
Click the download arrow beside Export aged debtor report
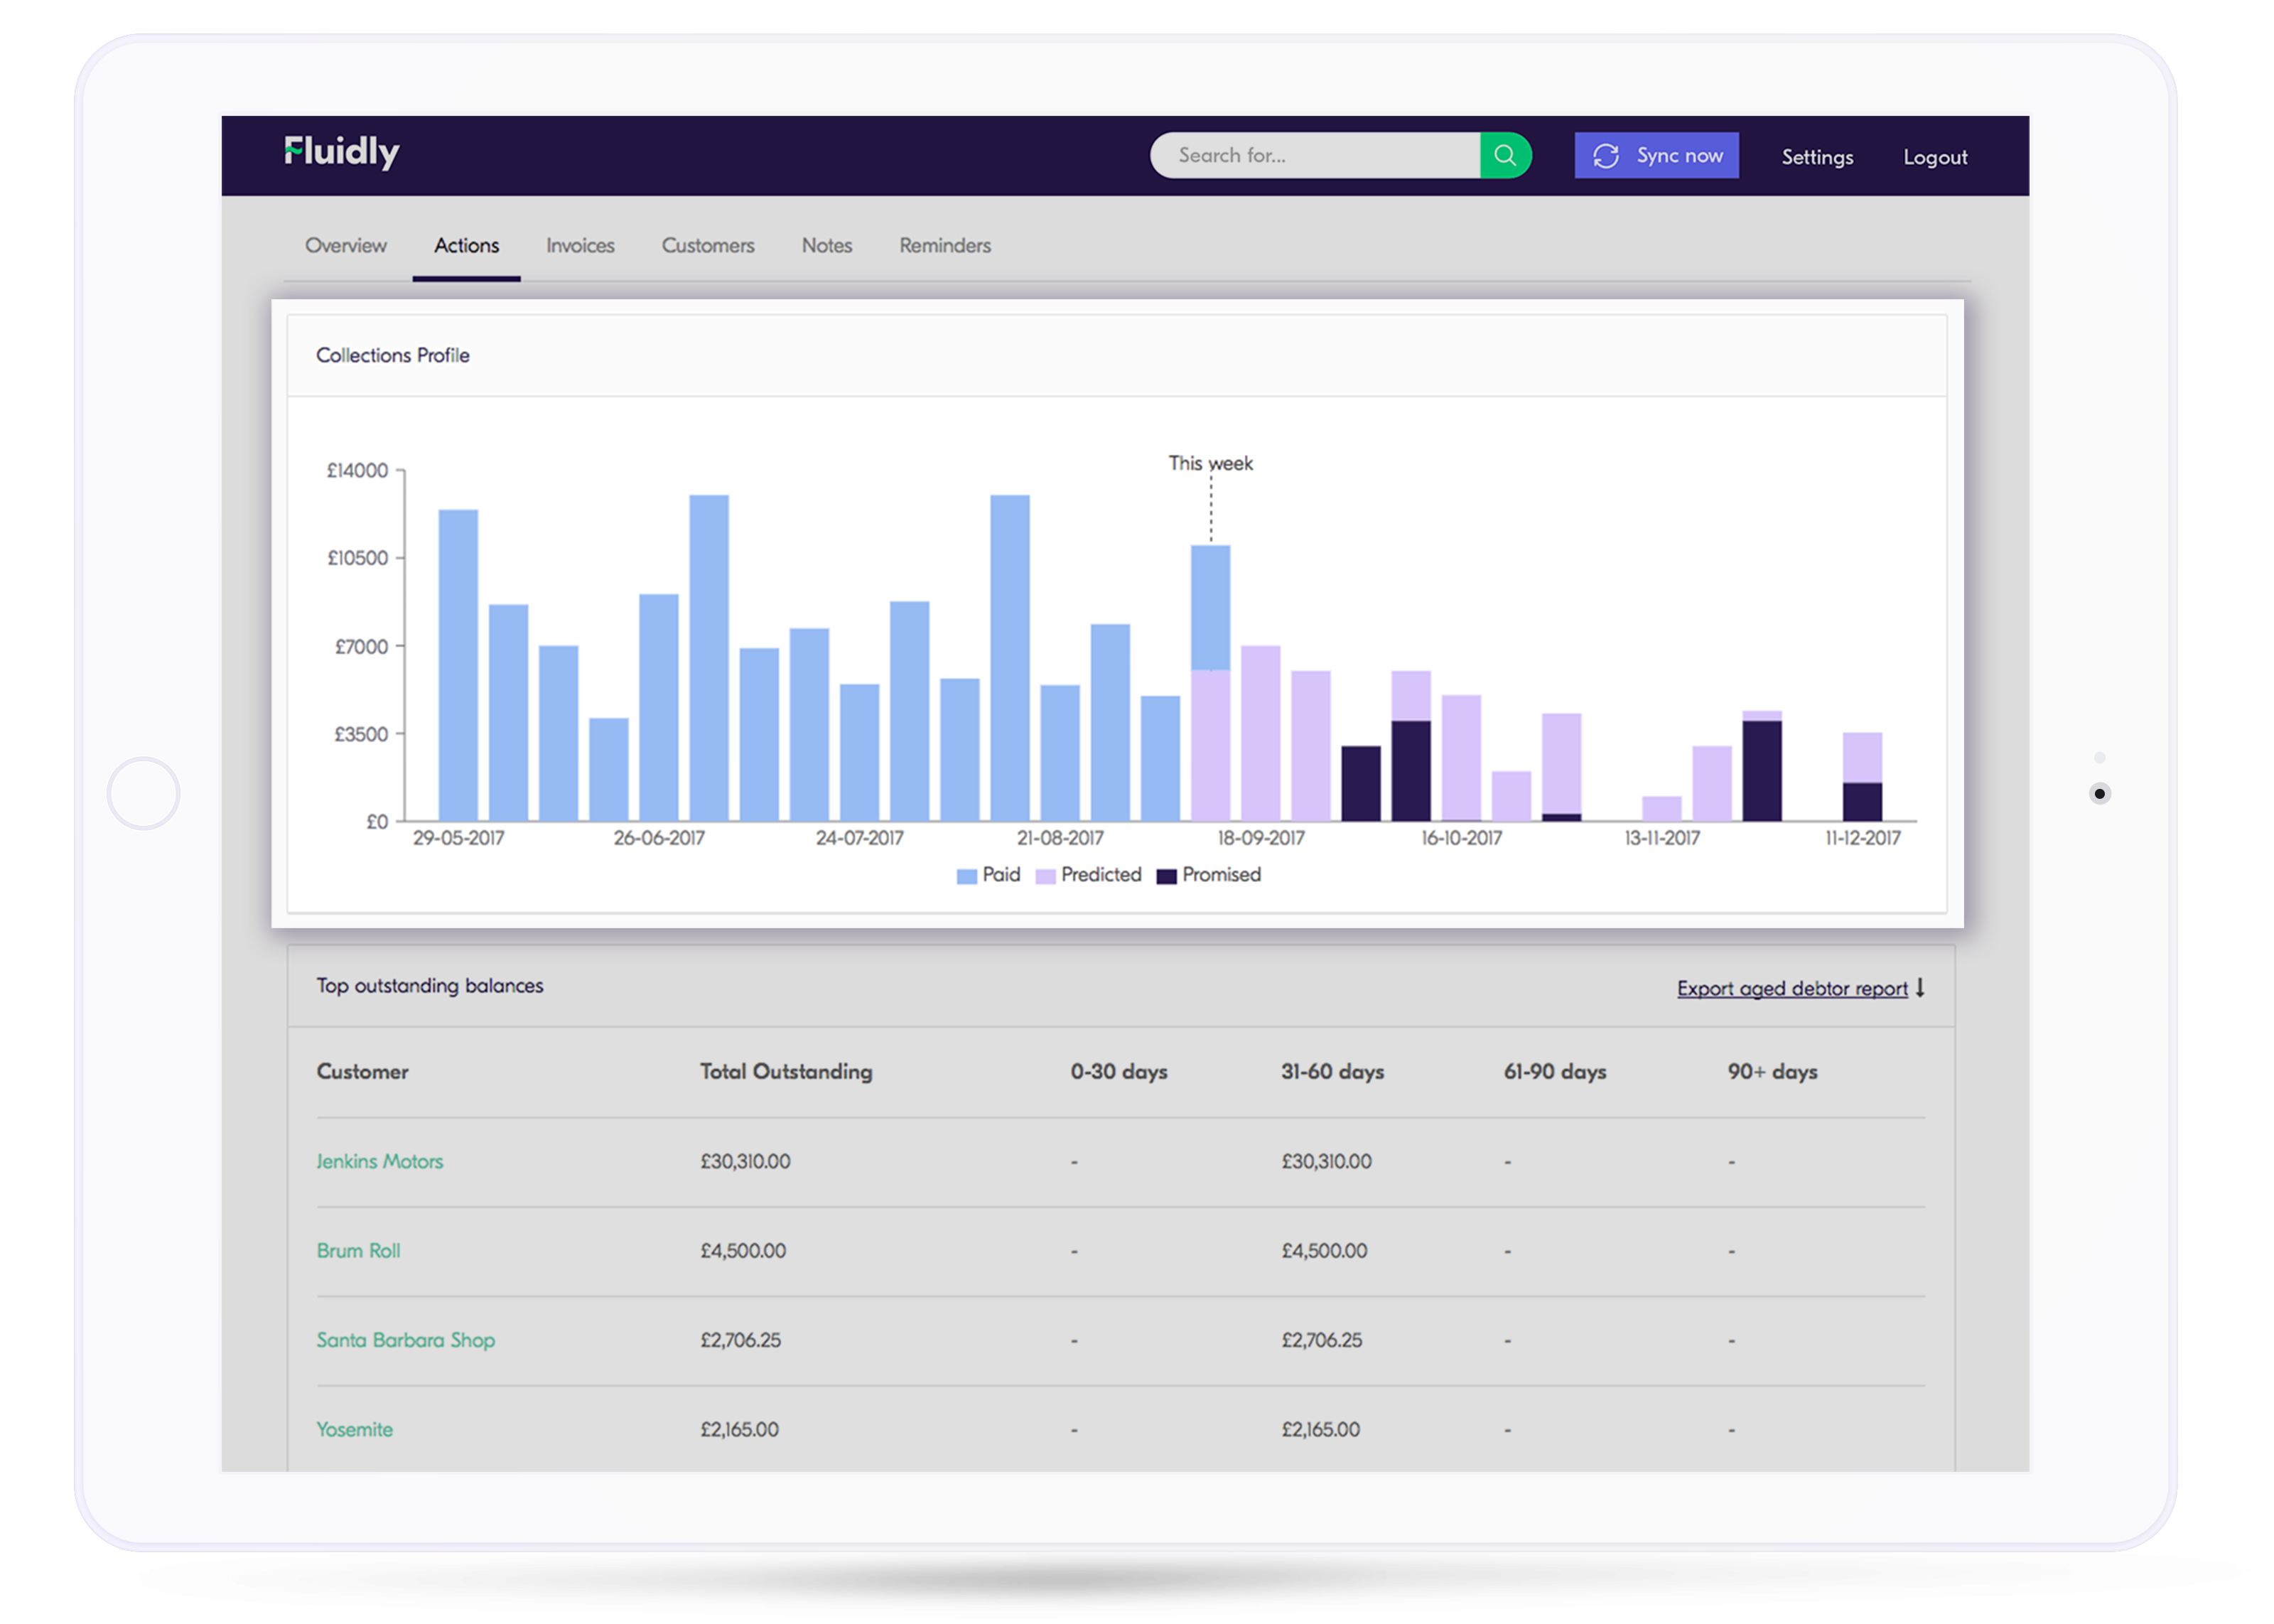click(1920, 988)
